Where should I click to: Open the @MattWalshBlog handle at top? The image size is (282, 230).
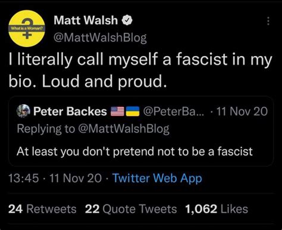coord(100,38)
